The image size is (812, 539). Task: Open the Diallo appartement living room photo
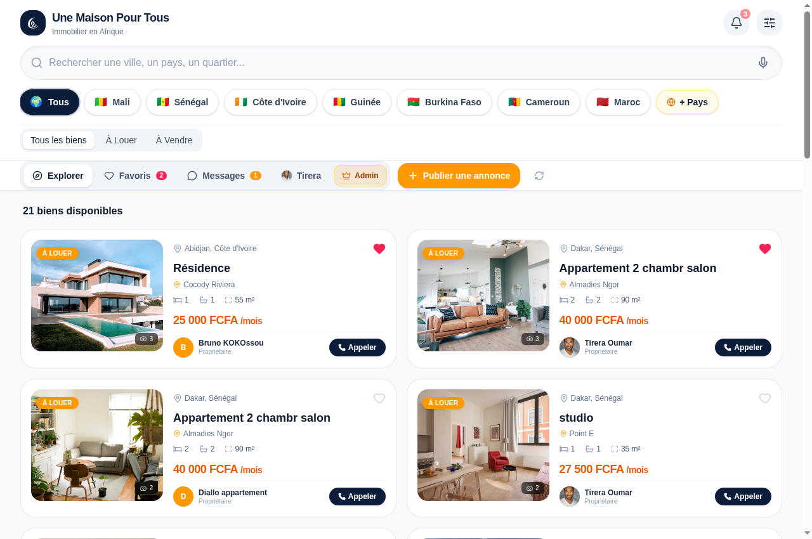(97, 445)
